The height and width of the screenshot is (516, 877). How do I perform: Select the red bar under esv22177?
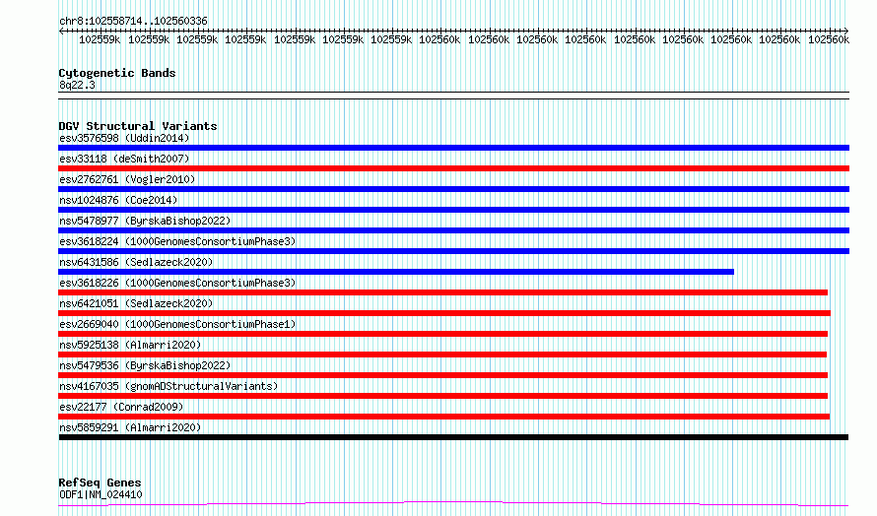(x=444, y=417)
